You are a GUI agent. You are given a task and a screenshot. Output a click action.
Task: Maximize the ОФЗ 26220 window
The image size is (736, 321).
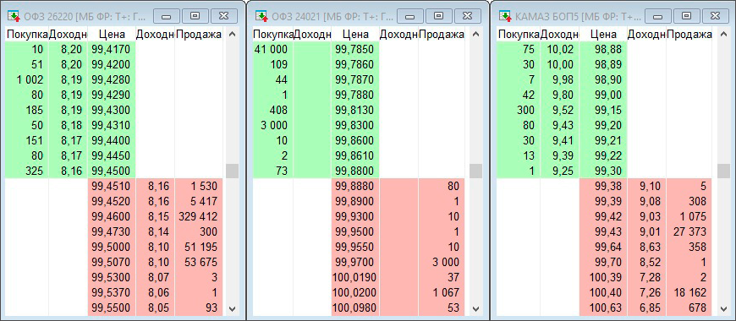coord(195,16)
